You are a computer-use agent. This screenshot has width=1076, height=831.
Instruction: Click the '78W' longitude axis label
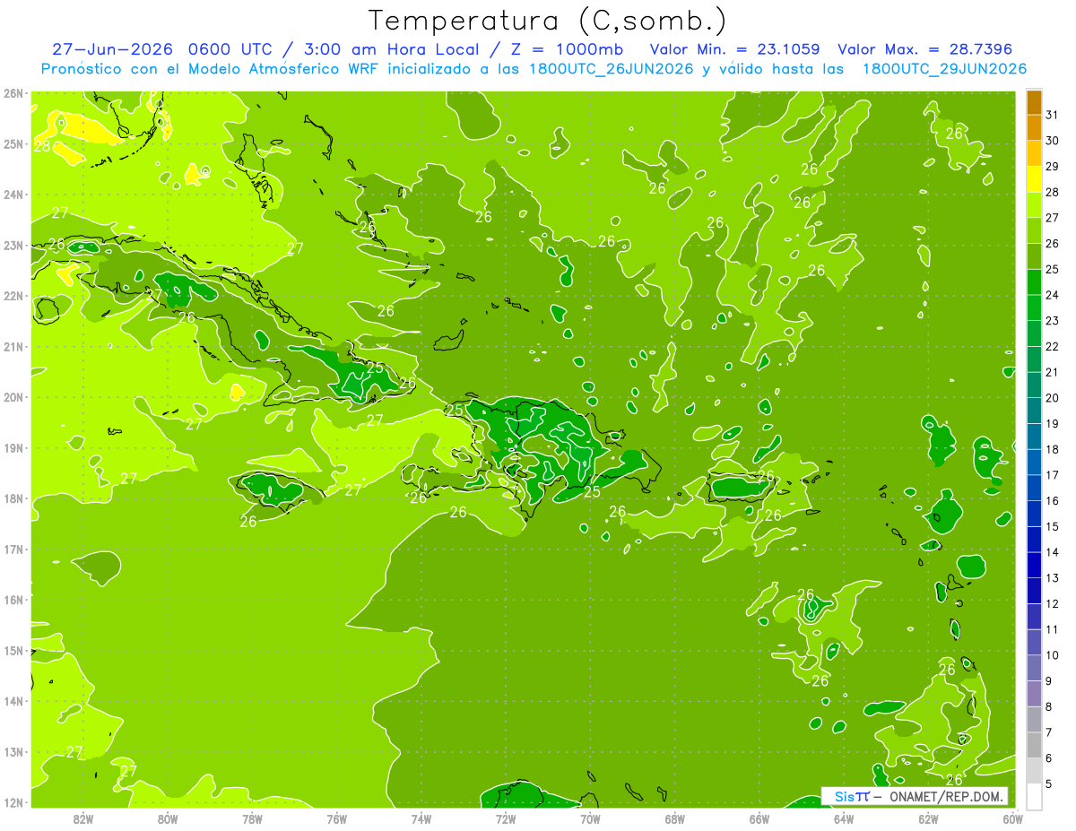[x=252, y=818]
